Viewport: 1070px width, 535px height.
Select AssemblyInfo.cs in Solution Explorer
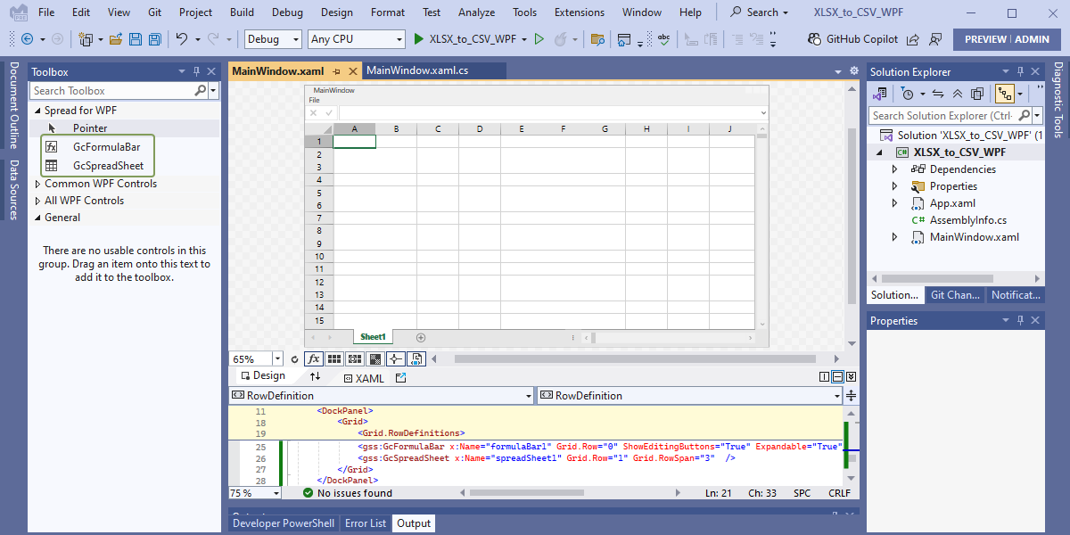(x=967, y=220)
